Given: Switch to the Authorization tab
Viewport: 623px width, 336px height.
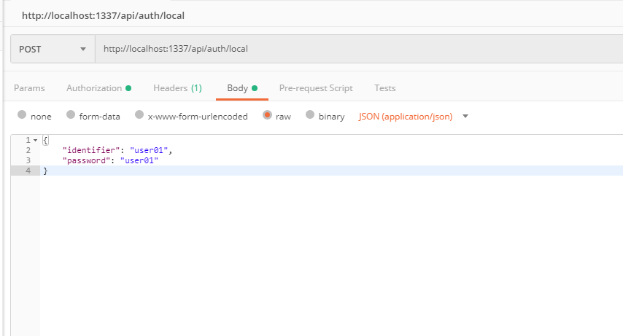Looking at the screenshot, I should pos(98,88).
